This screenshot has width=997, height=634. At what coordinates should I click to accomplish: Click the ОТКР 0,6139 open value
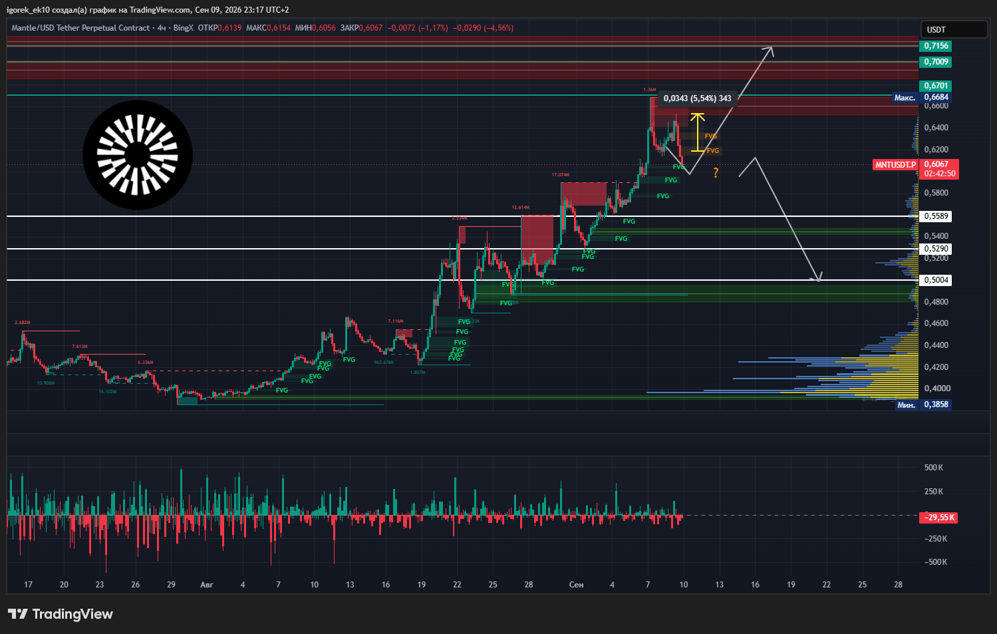pyautogui.click(x=219, y=28)
